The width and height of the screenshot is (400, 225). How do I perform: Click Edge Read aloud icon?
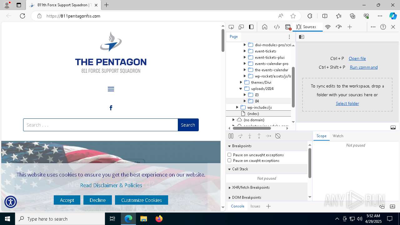click(x=281, y=16)
